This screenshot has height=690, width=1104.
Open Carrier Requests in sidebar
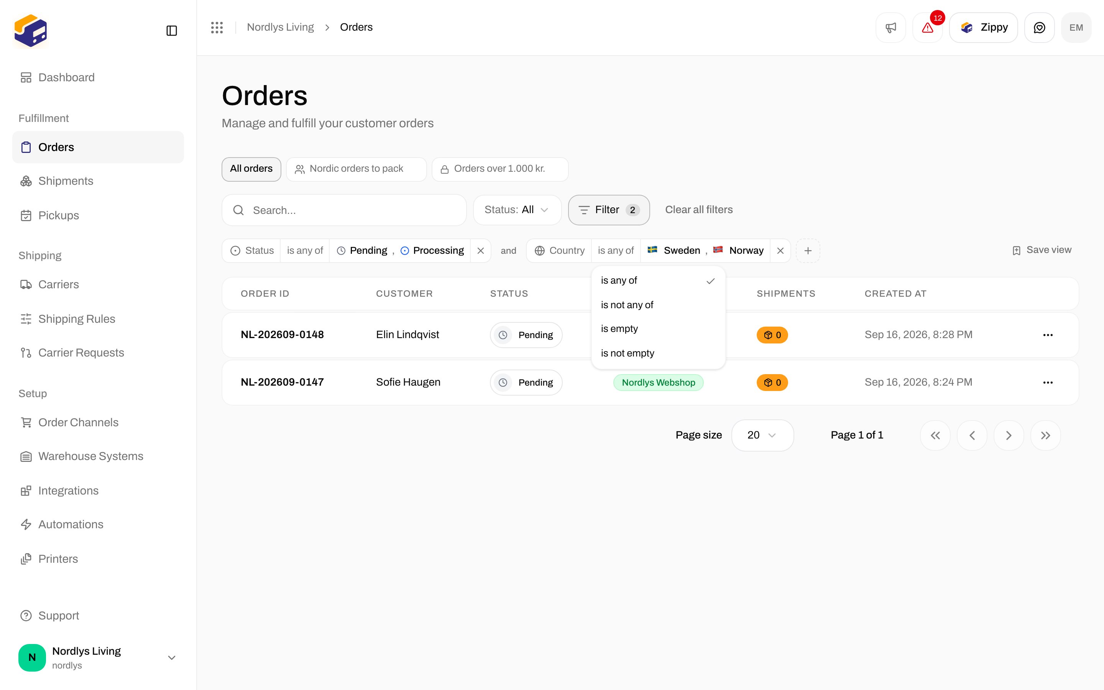tap(98, 353)
